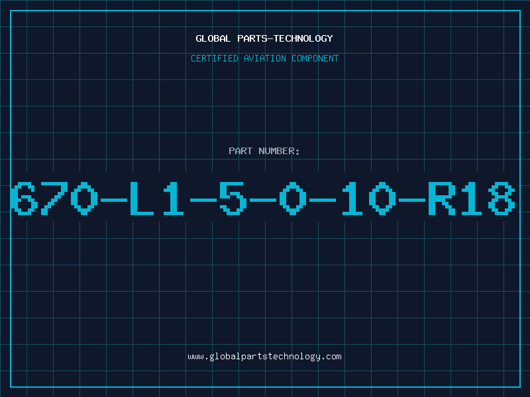Screen dimensions: 530x397
Task: Select the part number 670-L1-5-0-10-R18
Action: (x=262, y=198)
